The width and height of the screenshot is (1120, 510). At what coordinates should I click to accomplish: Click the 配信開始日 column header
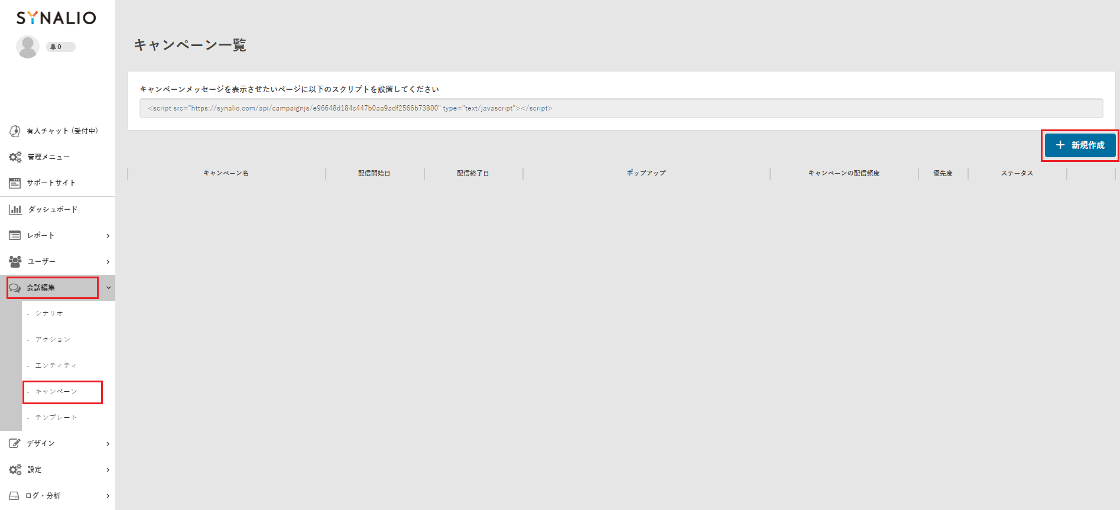374,173
